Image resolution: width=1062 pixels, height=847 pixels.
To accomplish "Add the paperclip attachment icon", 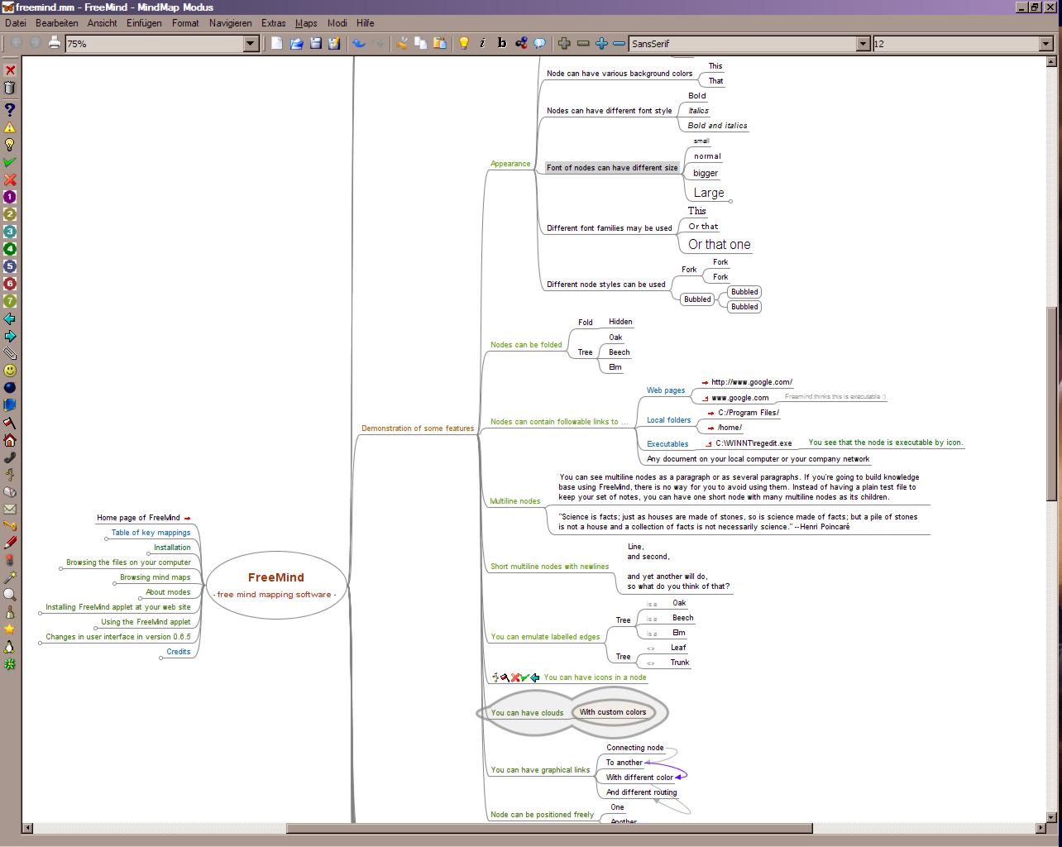I will click(10, 353).
